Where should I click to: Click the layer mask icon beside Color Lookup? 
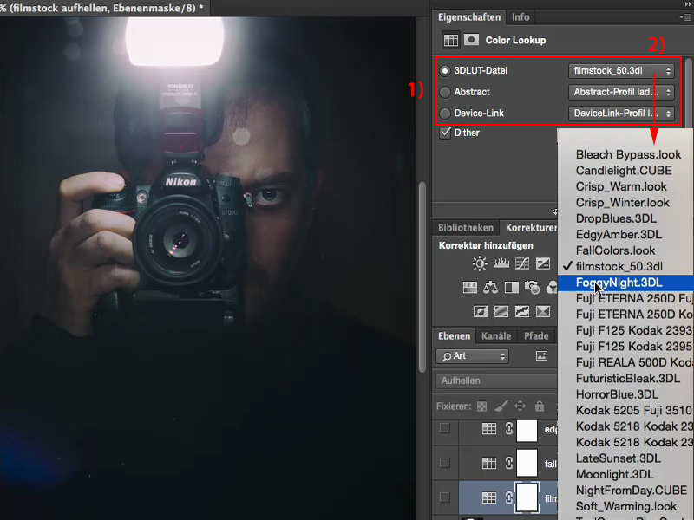coord(471,40)
